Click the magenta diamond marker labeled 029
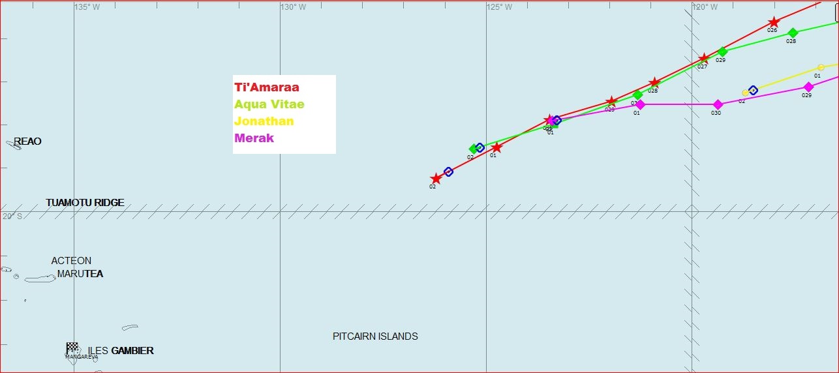This screenshot has height=373, width=839. [808, 87]
